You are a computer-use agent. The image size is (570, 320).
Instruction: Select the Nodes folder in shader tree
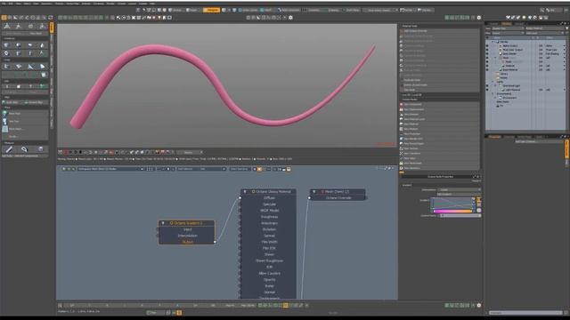503,77
